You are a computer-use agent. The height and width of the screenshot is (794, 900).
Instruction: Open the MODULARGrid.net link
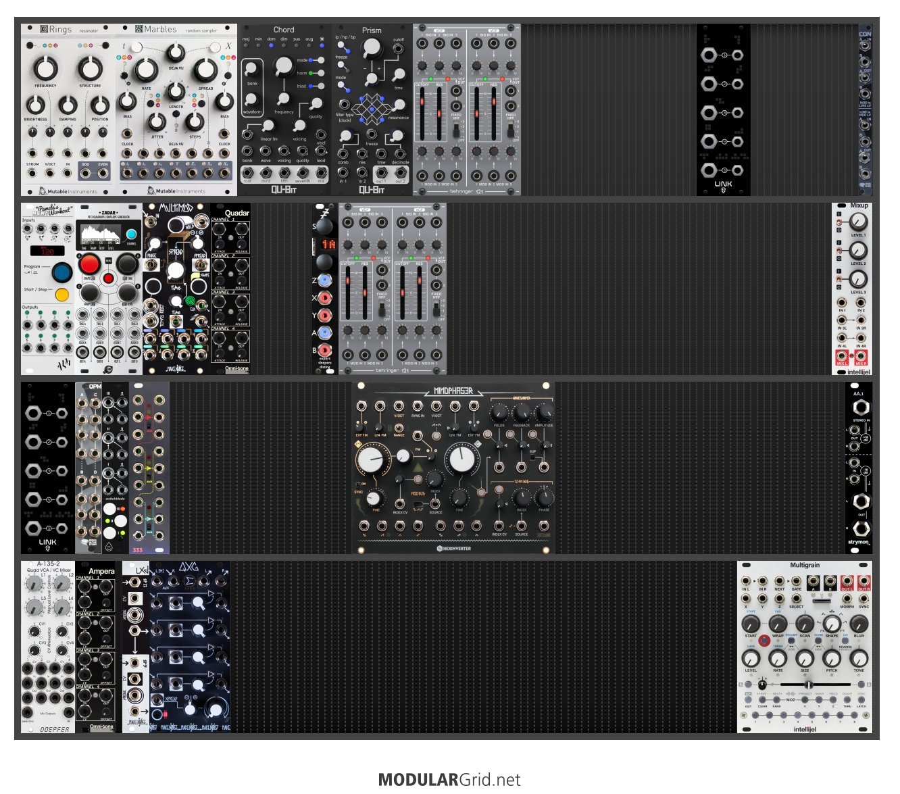pyautogui.click(x=449, y=780)
